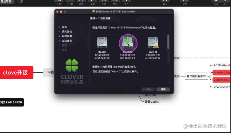Click the disk list scrollbar in installer

pyautogui.click(x=168, y=42)
